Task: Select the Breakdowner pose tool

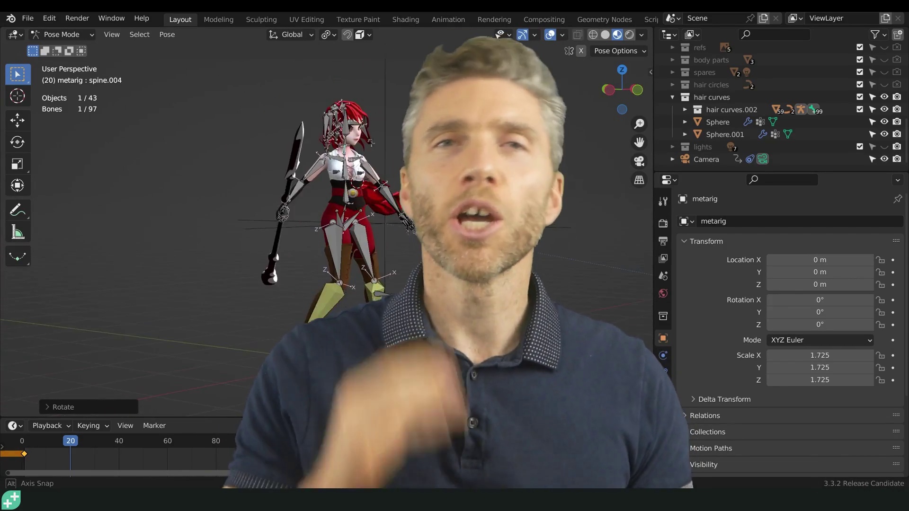Action: click(x=18, y=256)
